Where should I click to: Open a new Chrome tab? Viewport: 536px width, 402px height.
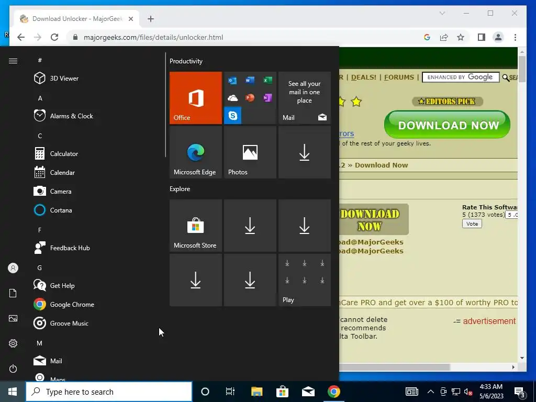[151, 19]
